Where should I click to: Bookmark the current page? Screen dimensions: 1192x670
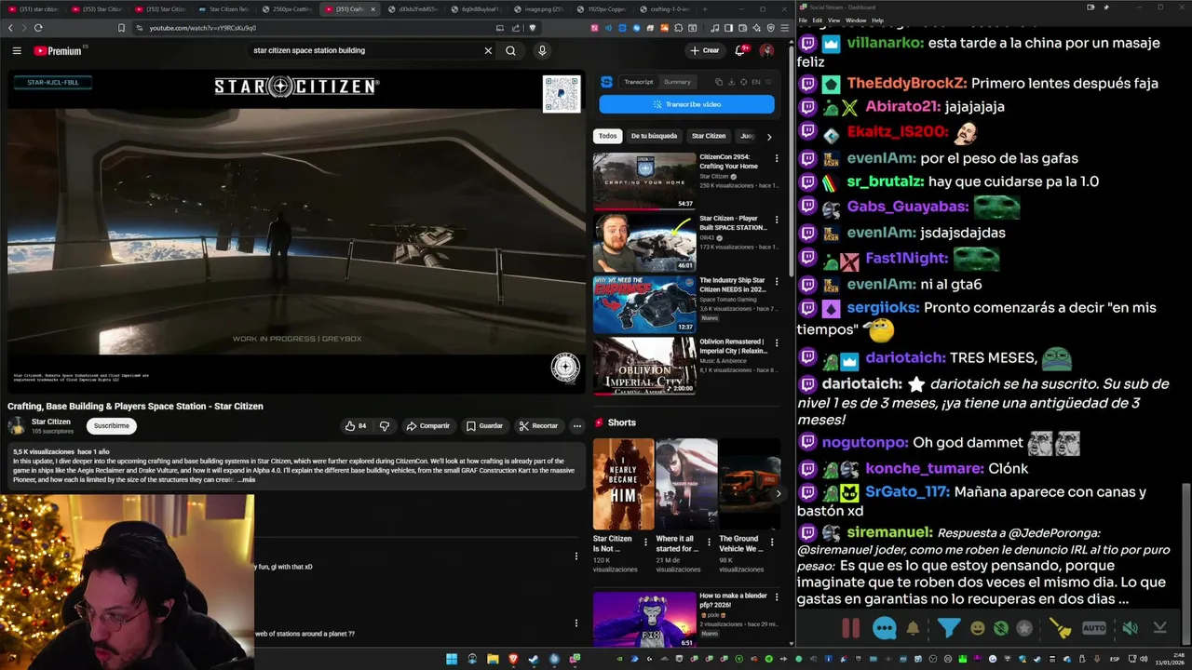click(x=121, y=28)
